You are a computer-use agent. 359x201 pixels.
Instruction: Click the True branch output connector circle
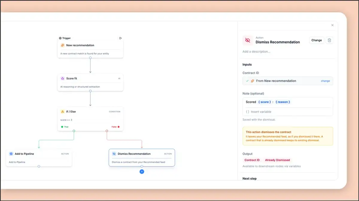click(x=74, y=131)
